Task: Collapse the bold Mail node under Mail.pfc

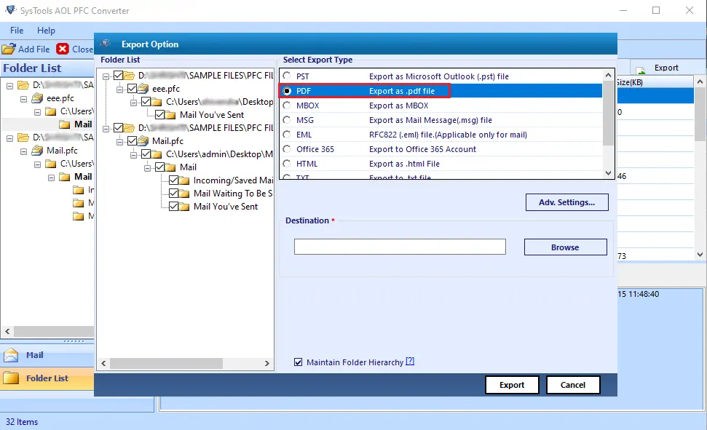Action: pyautogui.click(x=52, y=178)
